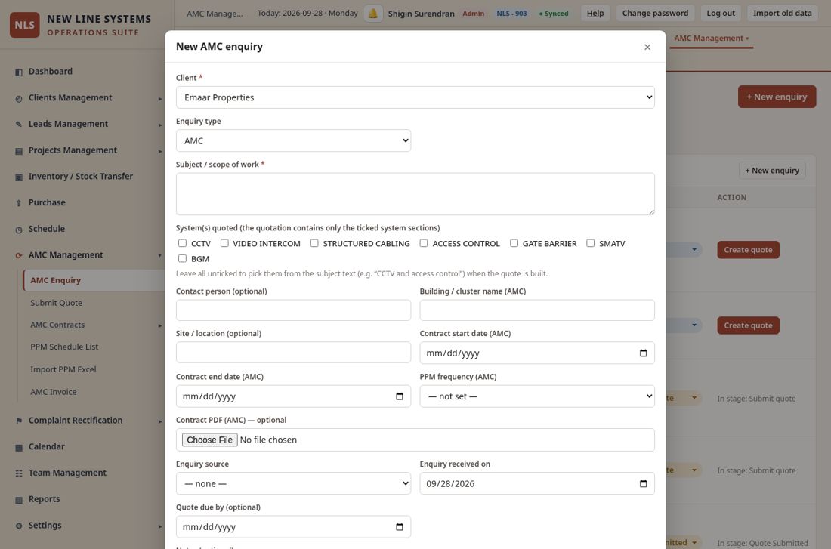Click the second Create quote button
This screenshot has width=831, height=549.
tap(748, 325)
